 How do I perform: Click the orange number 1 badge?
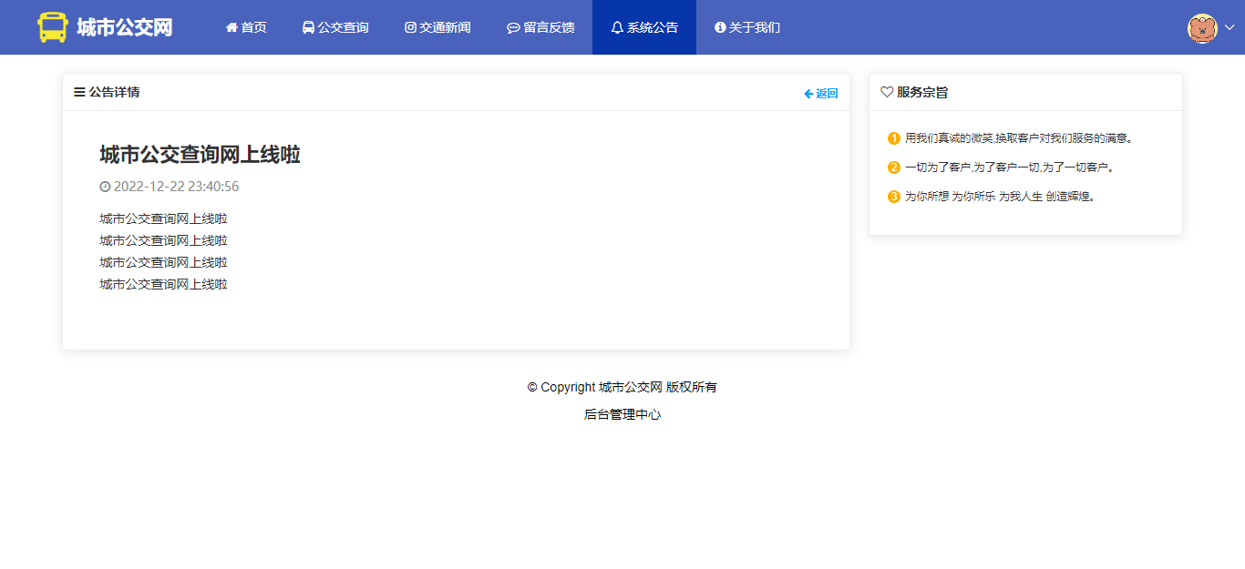point(893,138)
